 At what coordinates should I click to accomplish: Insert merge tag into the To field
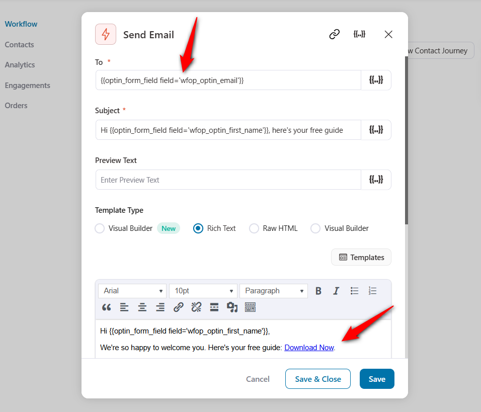(x=376, y=80)
